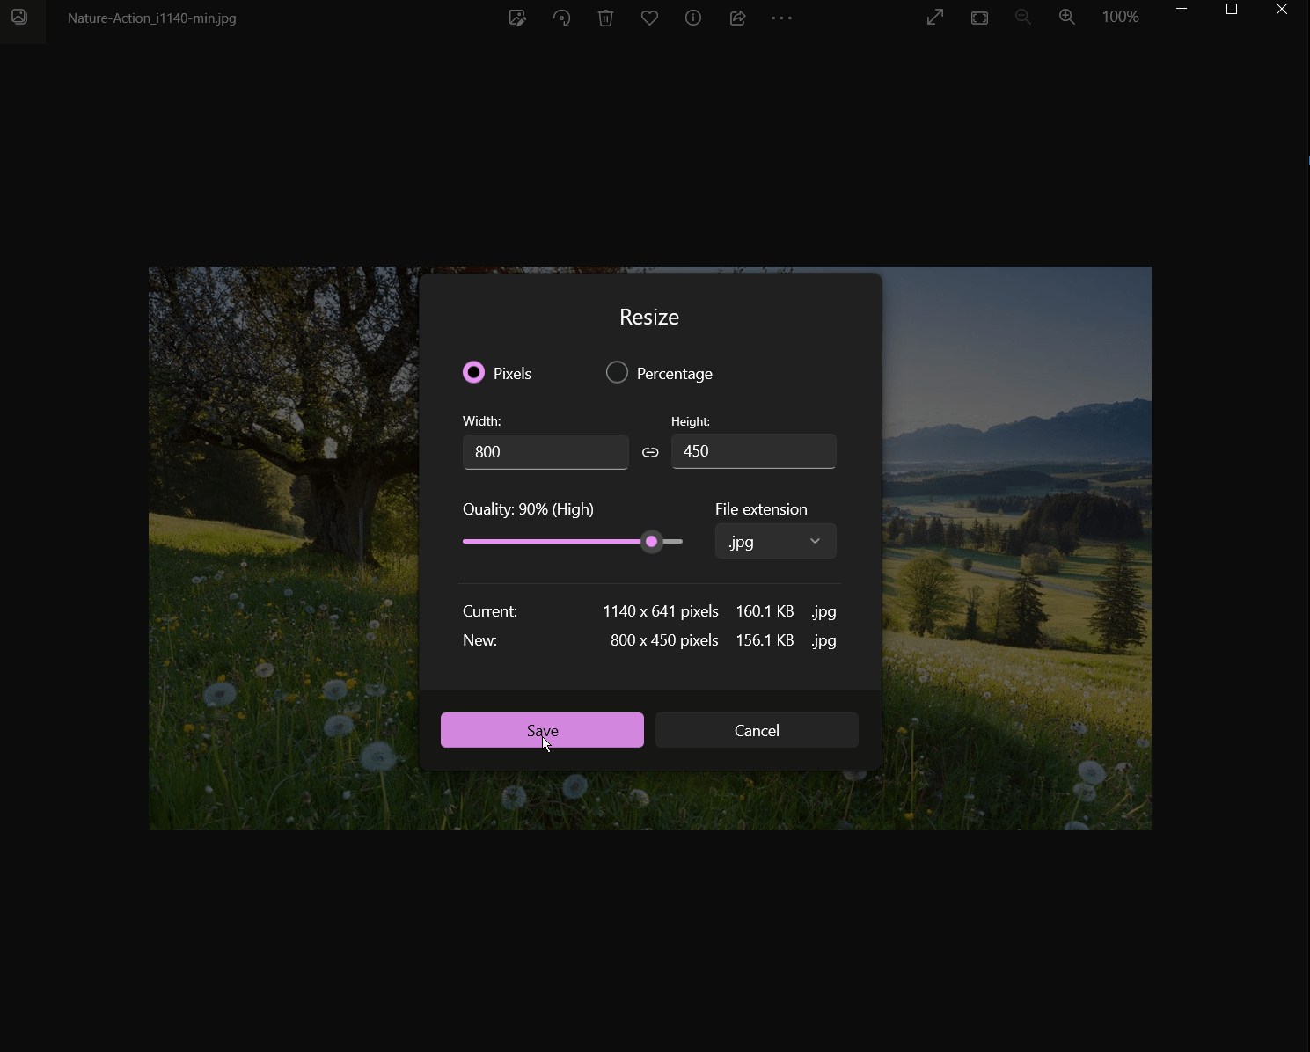
Task: Open the See more three-dots menu
Action: [781, 18]
